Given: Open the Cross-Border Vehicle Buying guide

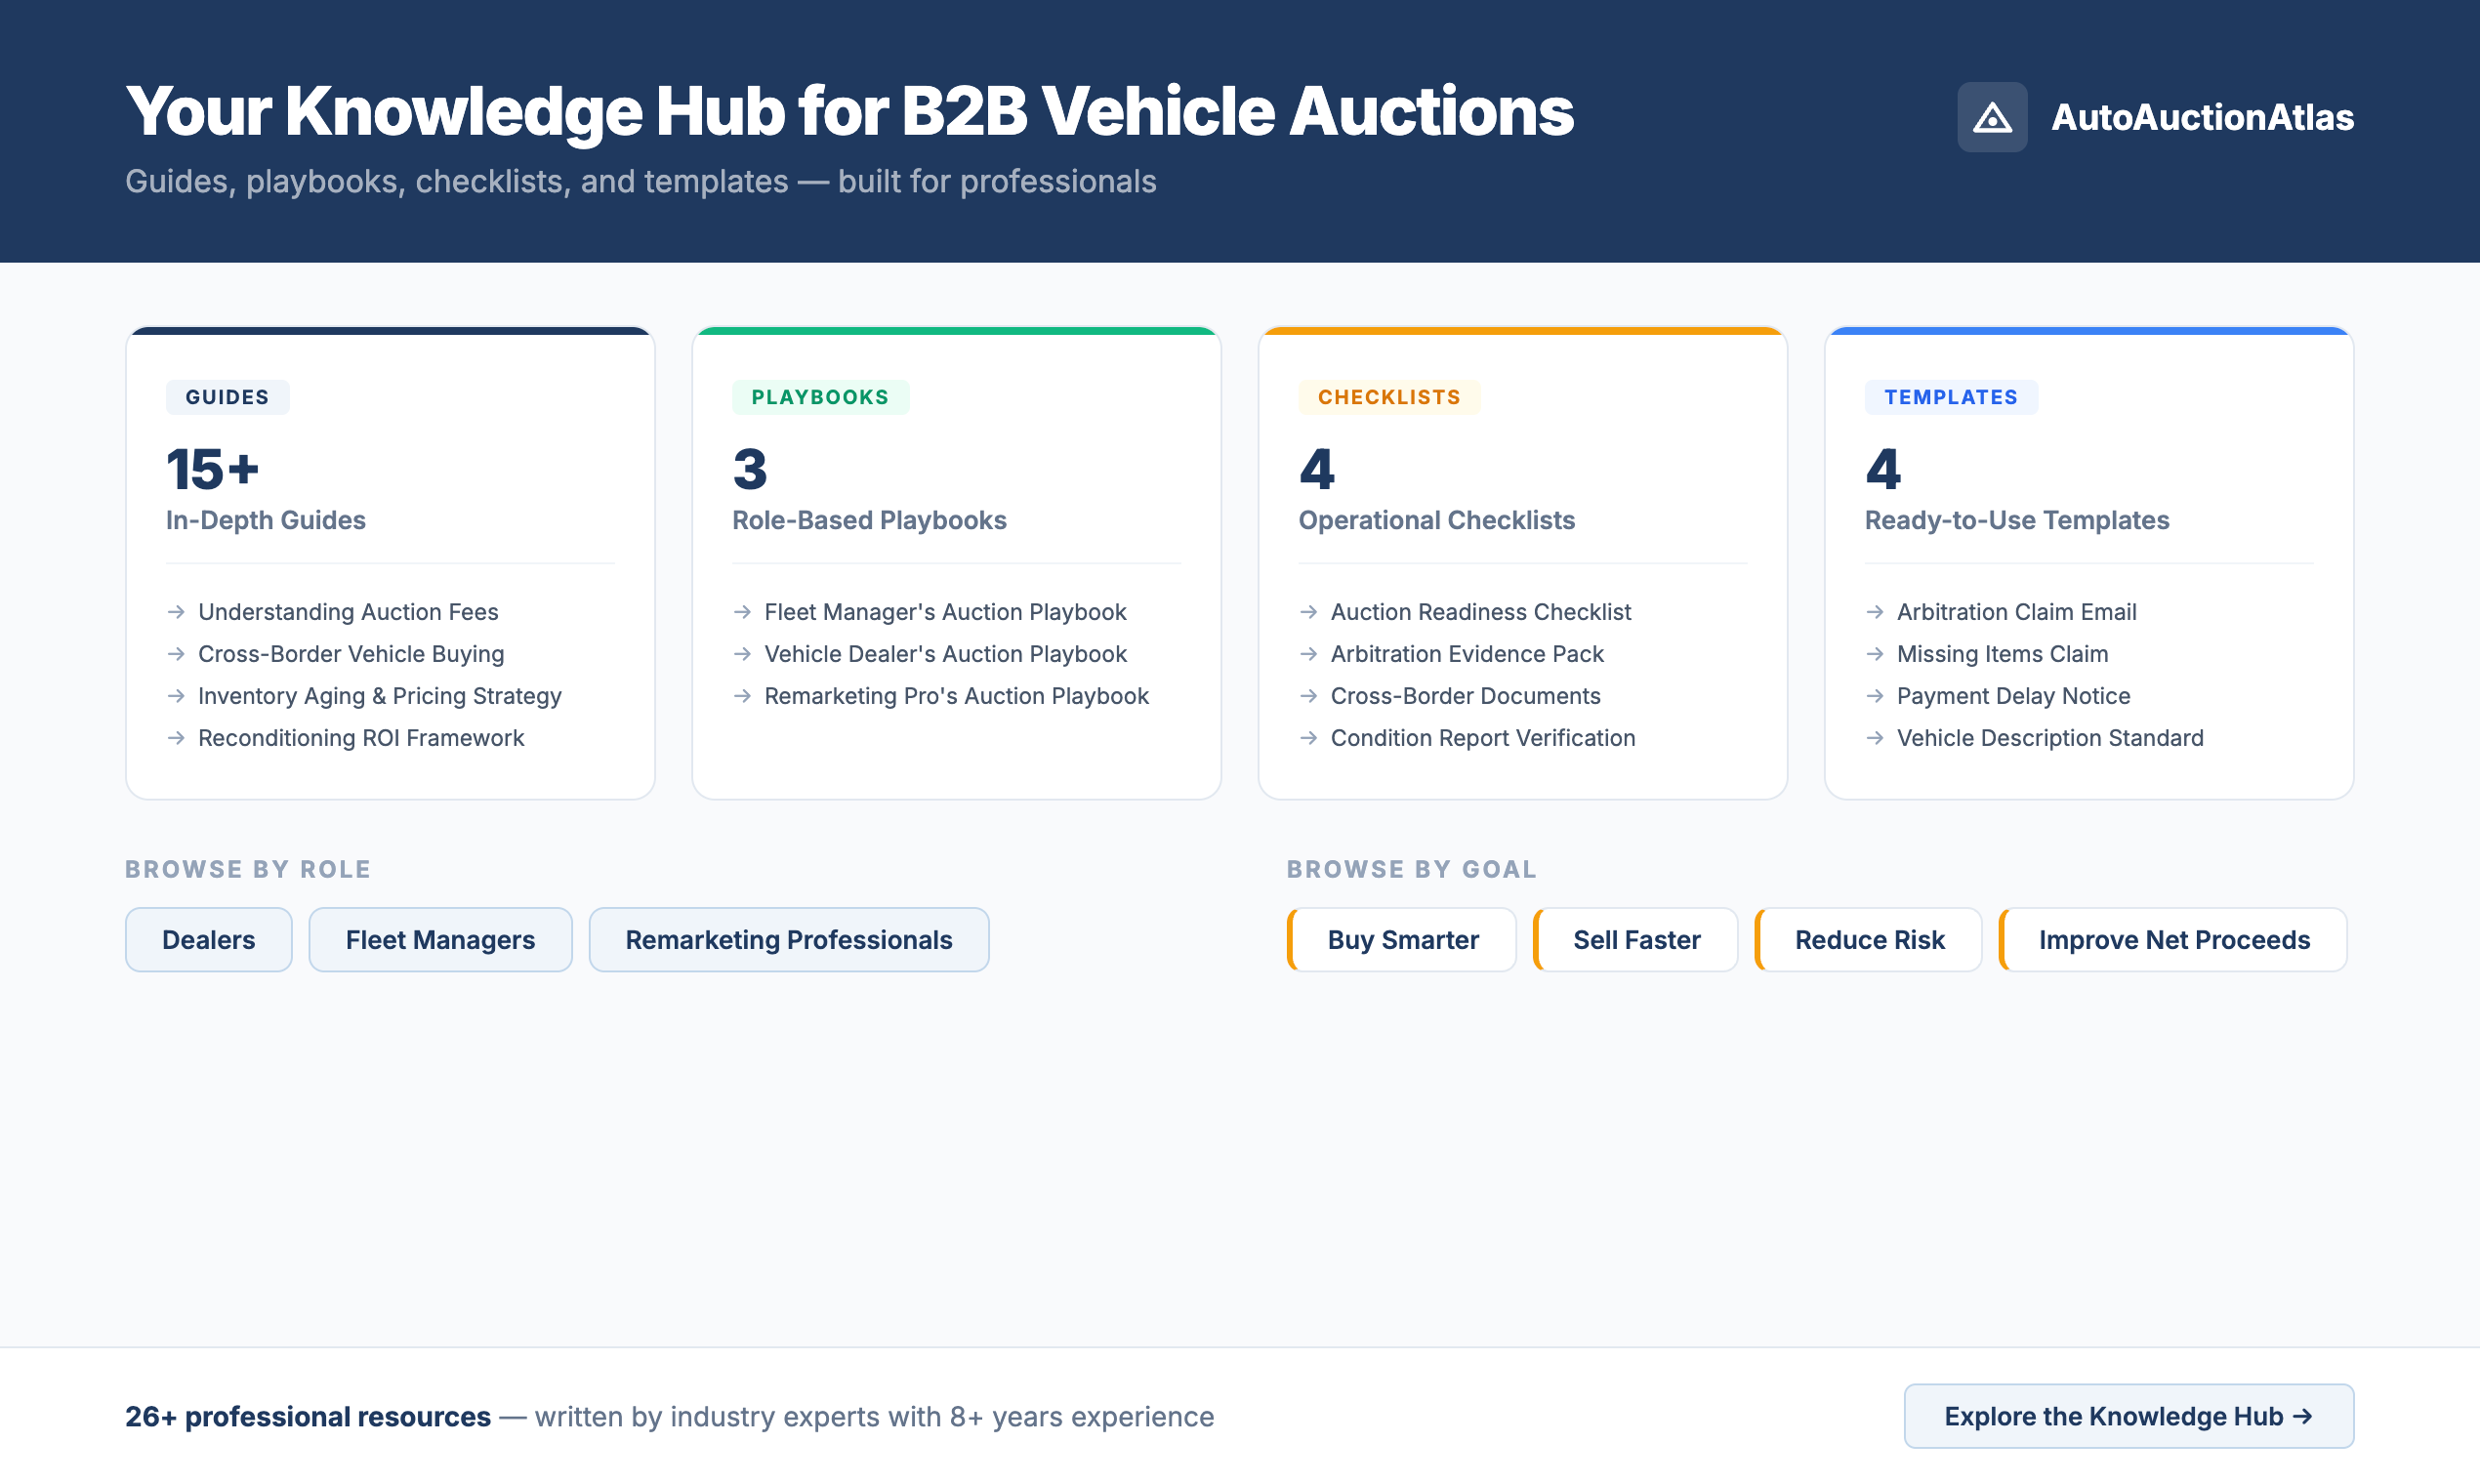Looking at the screenshot, I should click(351, 653).
